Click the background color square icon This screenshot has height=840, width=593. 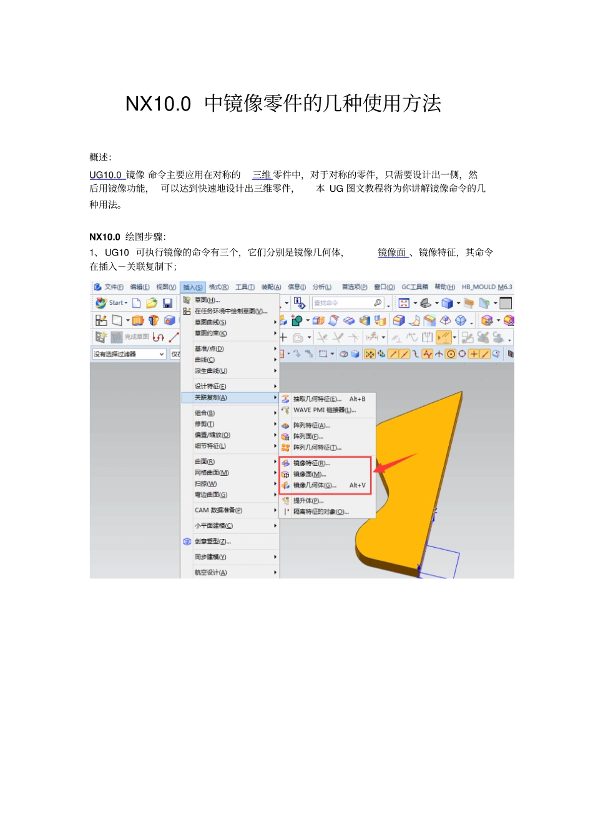[x=506, y=303]
